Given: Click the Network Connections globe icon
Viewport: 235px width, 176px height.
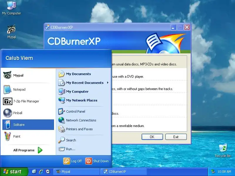Looking at the screenshot, I should point(61,120).
